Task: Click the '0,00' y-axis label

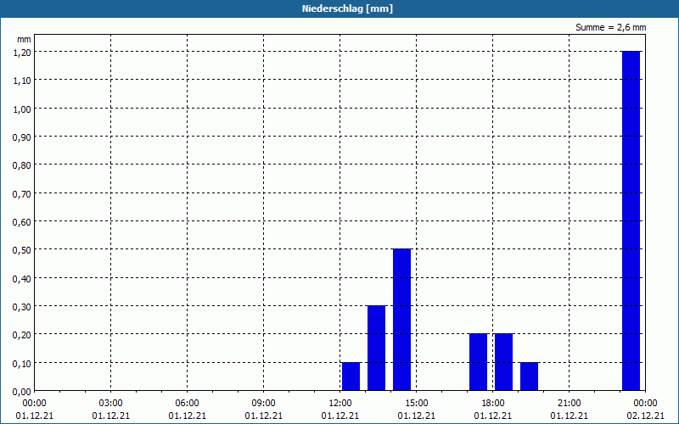Action: pos(22,392)
